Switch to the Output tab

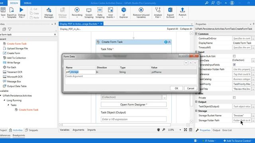pyautogui.click(x=216, y=130)
